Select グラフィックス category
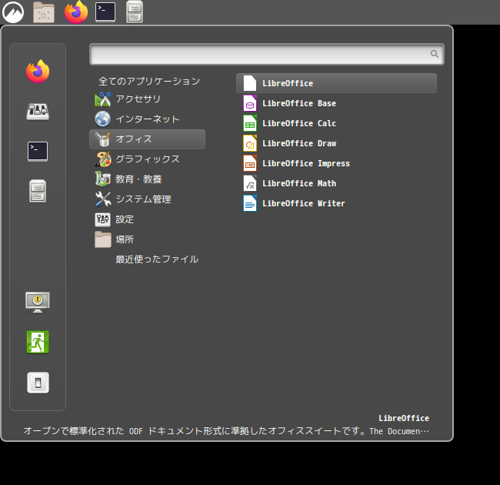The image size is (500, 485). [148, 159]
